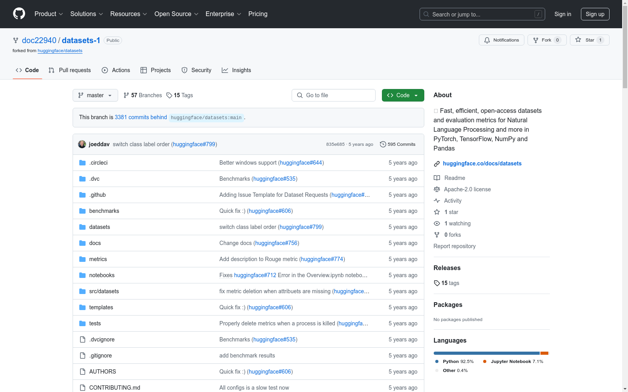The width and height of the screenshot is (628, 392).
Task: Click the branch icon beside 57 Branches
Action: 126,95
